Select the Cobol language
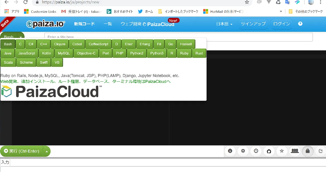The height and width of the screenshot is (172, 326). point(77,44)
